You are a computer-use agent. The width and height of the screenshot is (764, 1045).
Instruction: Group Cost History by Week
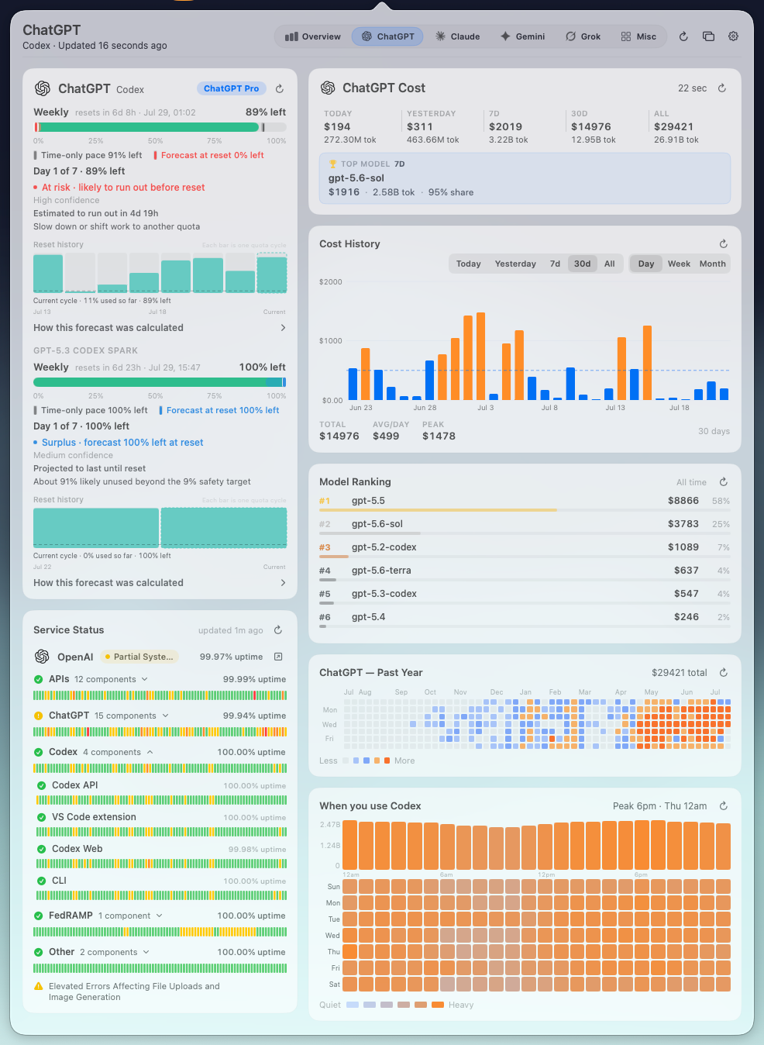pos(679,264)
